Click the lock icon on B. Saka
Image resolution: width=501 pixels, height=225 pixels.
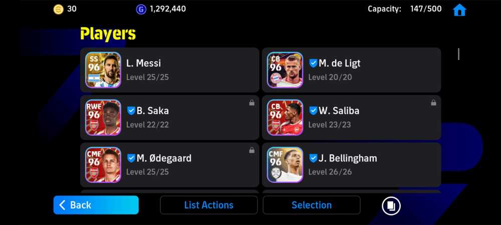[252, 102]
